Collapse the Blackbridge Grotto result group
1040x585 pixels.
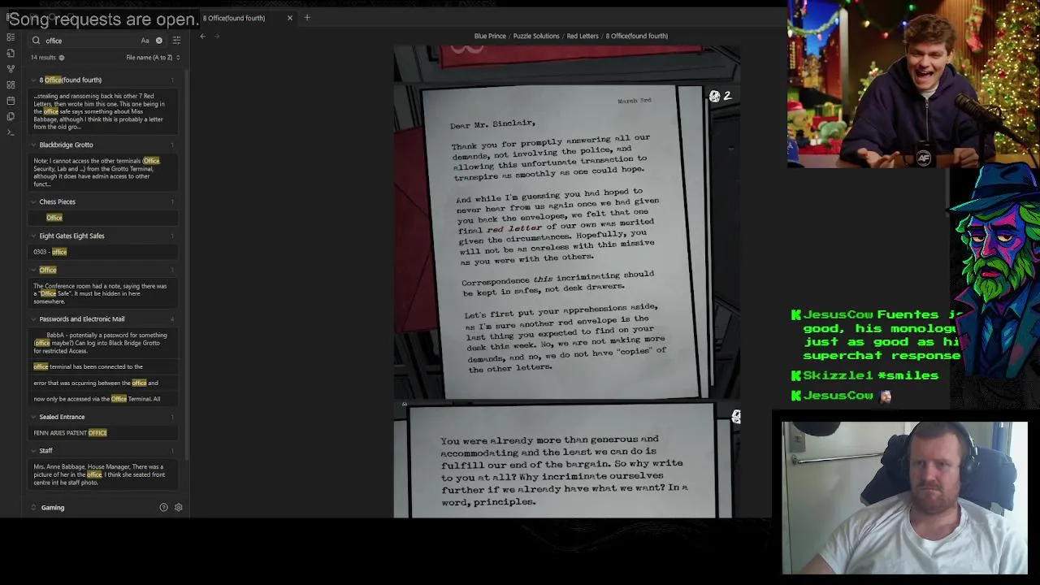(x=34, y=145)
